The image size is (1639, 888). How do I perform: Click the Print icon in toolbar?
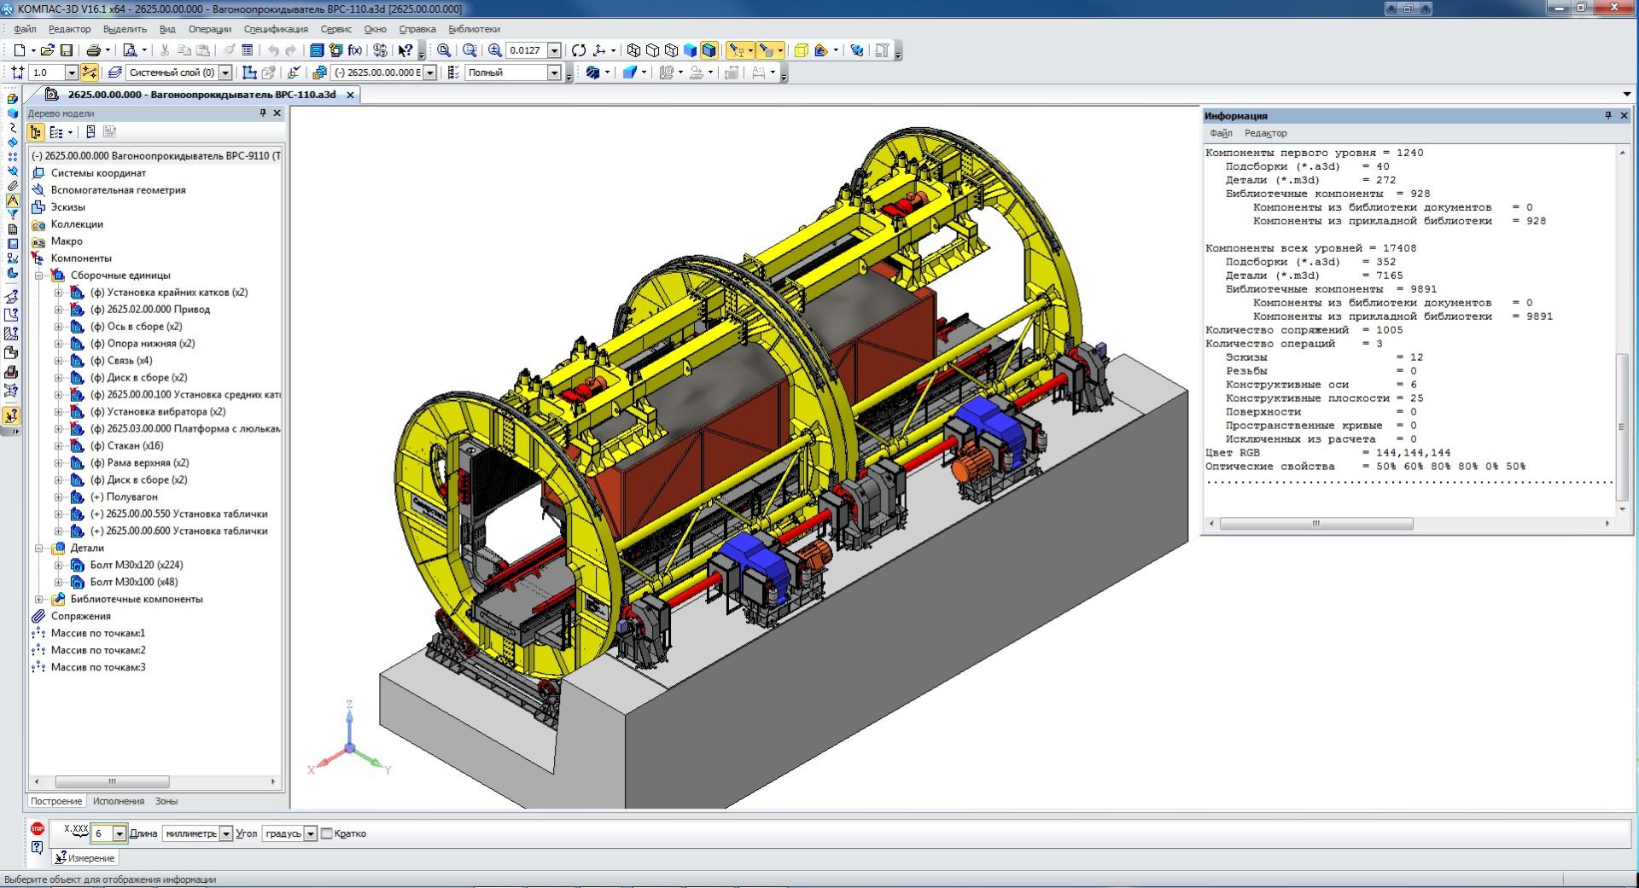(93, 50)
